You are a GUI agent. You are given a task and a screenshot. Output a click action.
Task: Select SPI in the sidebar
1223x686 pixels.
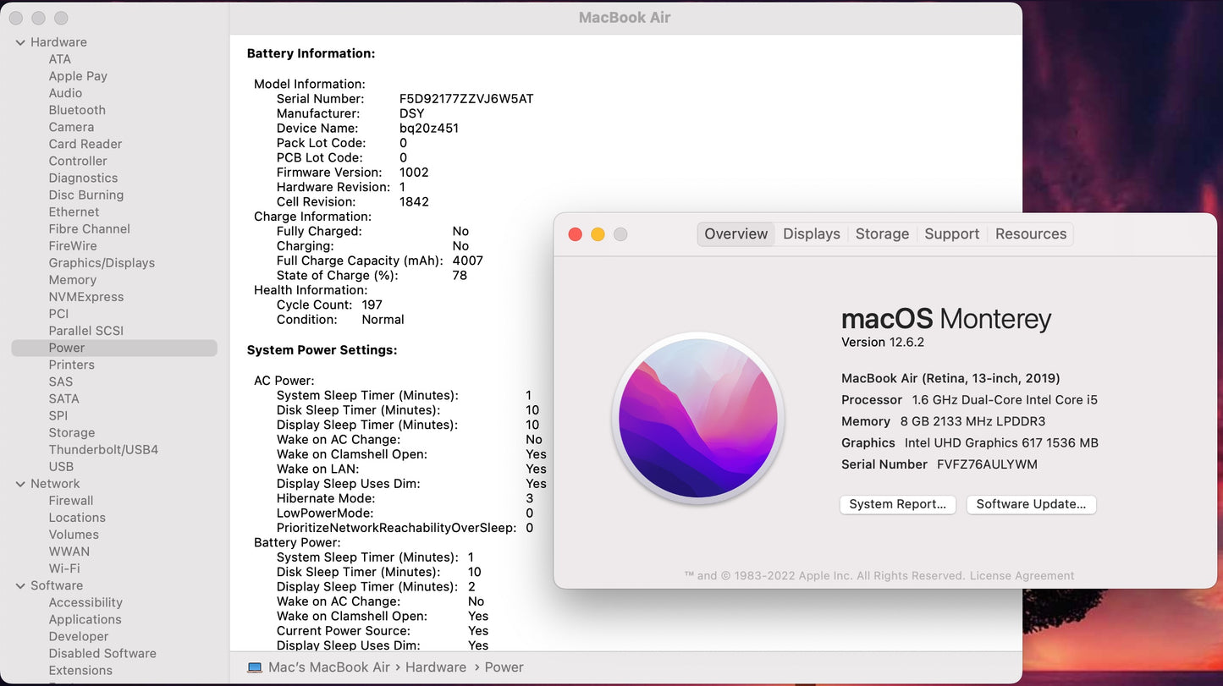click(58, 415)
